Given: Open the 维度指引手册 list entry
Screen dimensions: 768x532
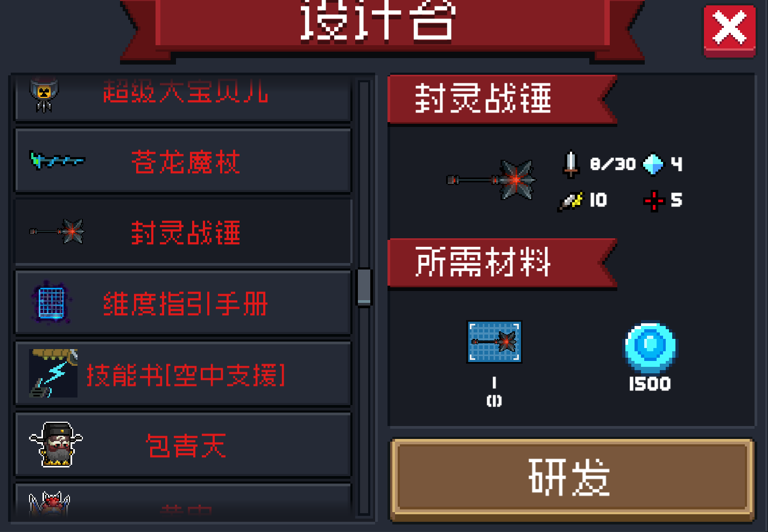Looking at the screenshot, I should 183,303.
